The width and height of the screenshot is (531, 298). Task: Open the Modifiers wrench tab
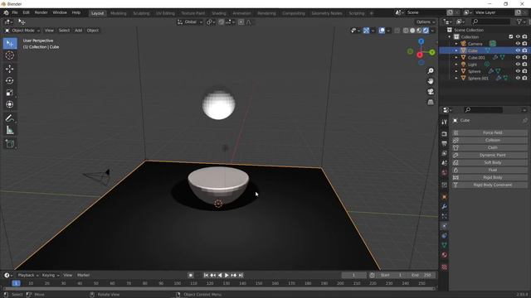(445, 206)
